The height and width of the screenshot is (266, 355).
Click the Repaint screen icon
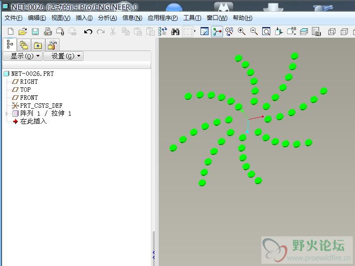[x=205, y=31]
